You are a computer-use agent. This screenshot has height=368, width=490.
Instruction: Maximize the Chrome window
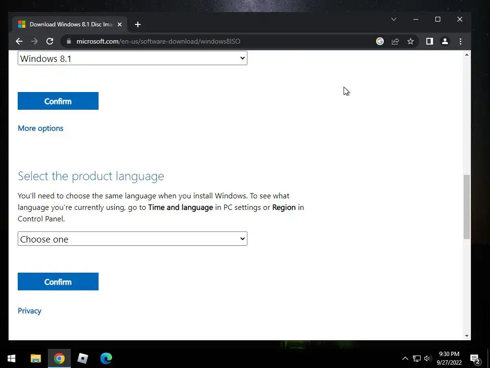(x=438, y=19)
